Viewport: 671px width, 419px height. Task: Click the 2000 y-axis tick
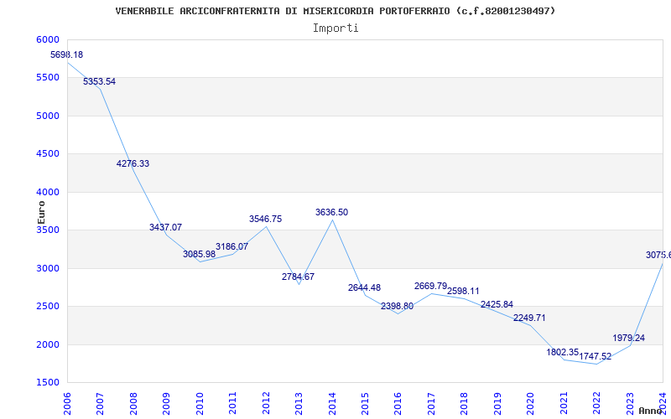pos(48,344)
